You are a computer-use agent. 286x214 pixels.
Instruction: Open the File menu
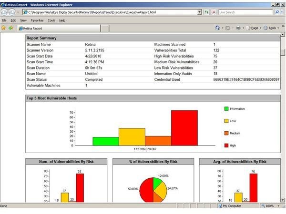click(4, 20)
